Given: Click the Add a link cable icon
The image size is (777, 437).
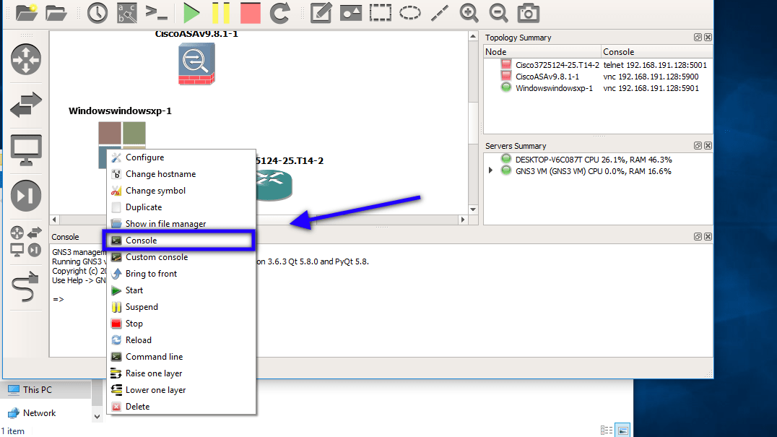Looking at the screenshot, I should tap(26, 287).
